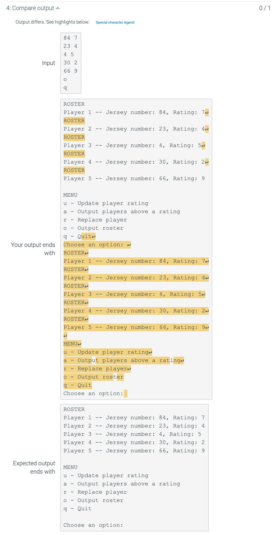Open the Special character legend
Viewport: 273px width, 535px height.
click(x=115, y=22)
